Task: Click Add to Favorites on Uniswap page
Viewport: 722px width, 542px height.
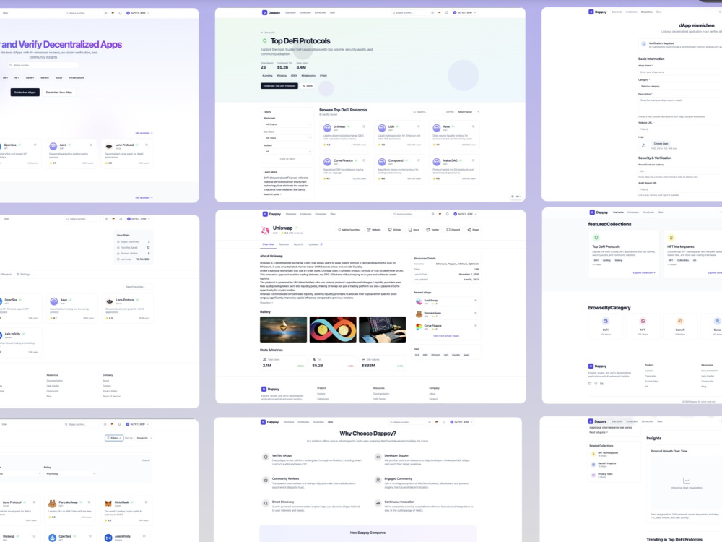Action: (x=349, y=230)
